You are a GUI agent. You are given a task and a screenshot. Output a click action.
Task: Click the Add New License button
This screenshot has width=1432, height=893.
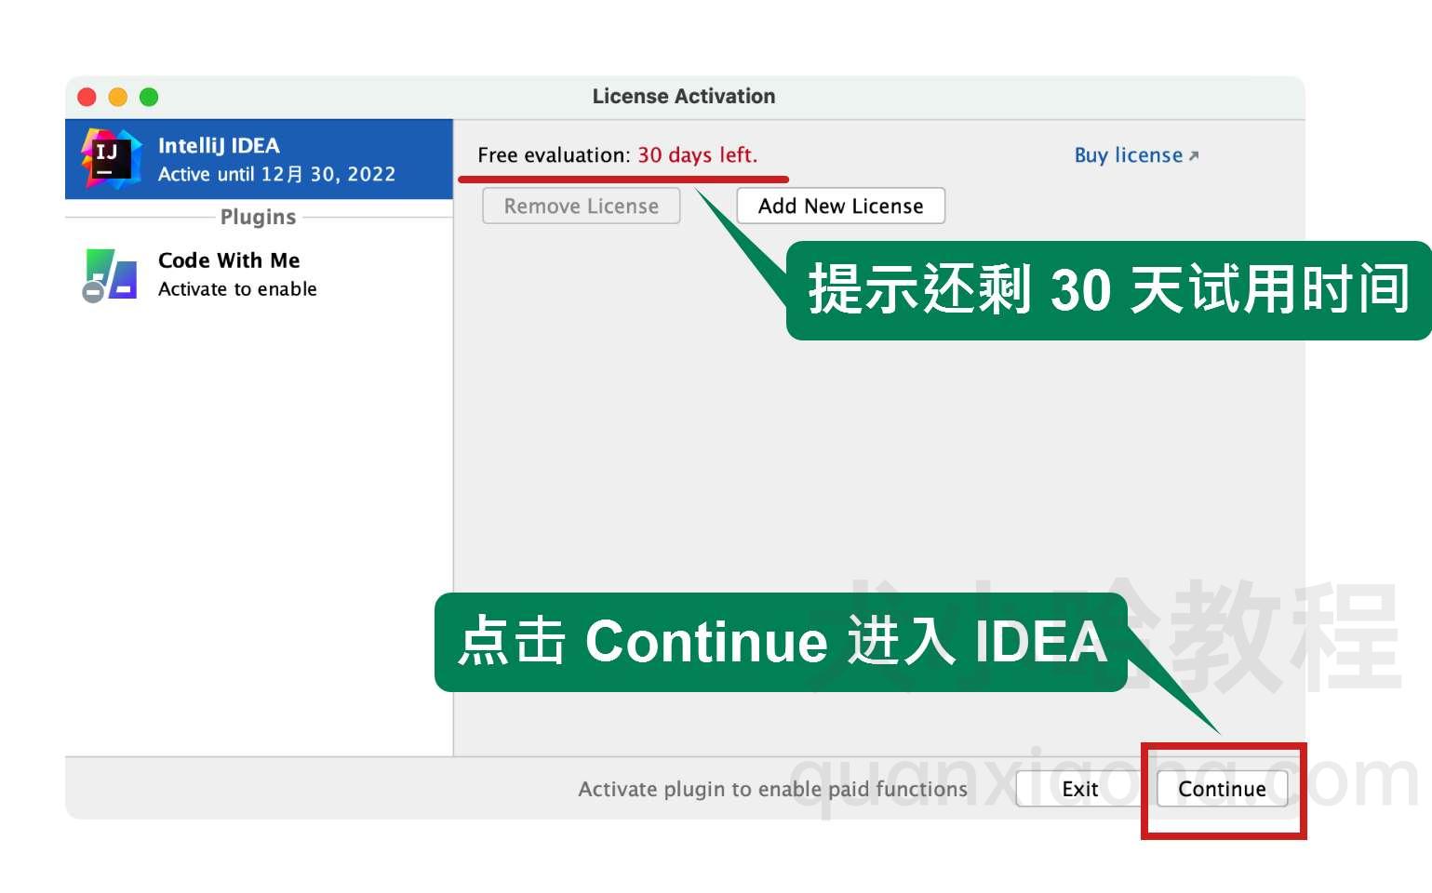[x=840, y=206]
